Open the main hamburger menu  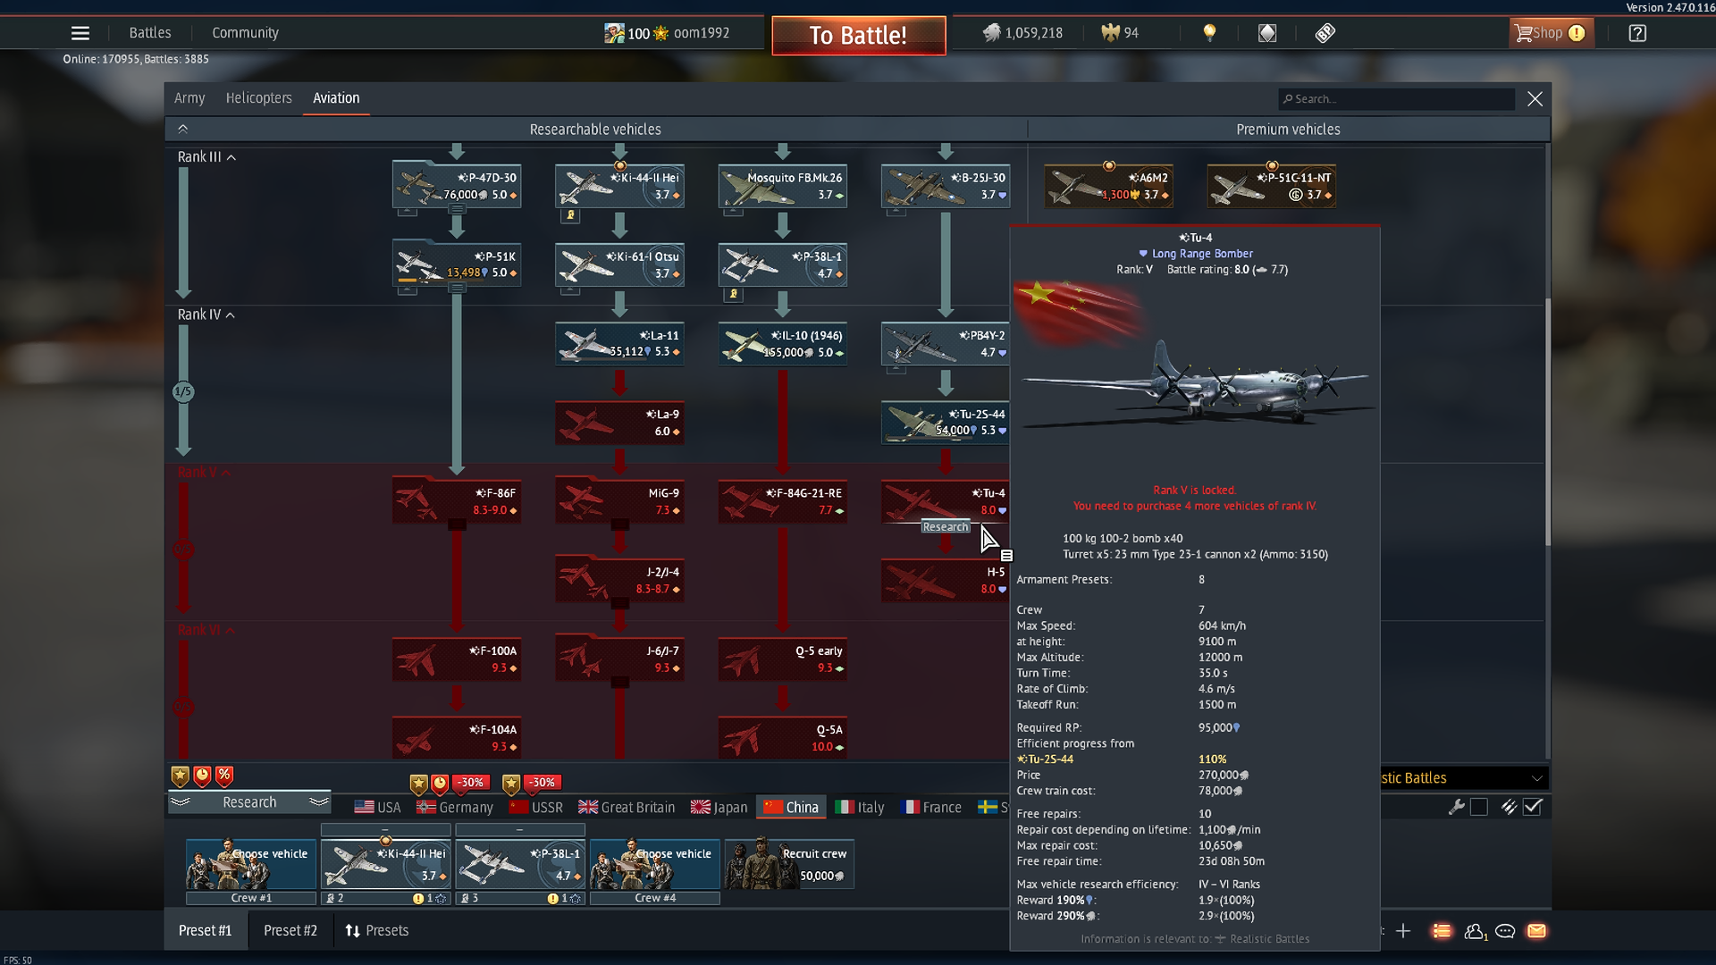click(x=80, y=33)
